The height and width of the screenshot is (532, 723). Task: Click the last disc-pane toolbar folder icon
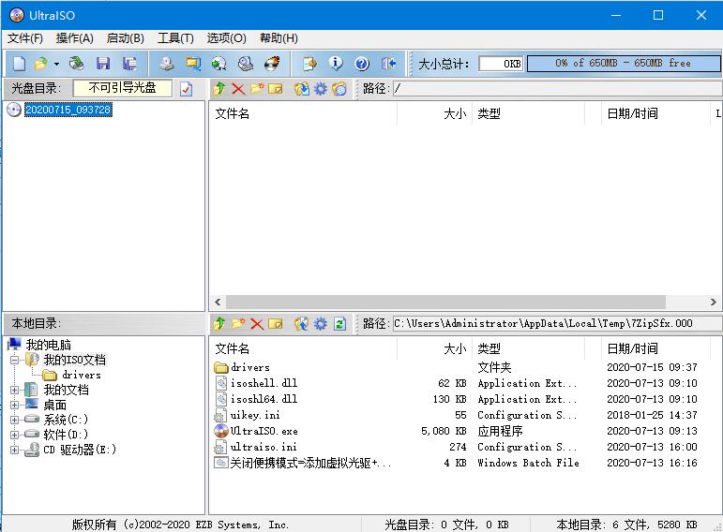(x=339, y=88)
